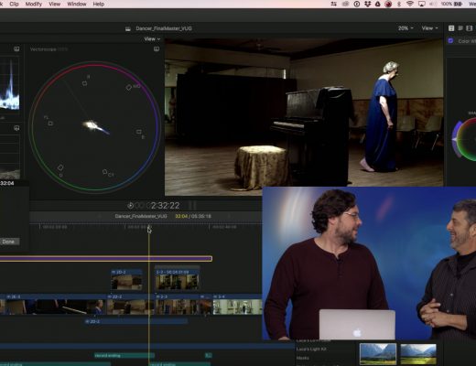Select the primary storyline clip 22-2
This screenshot has height=366, width=476.
(x=130, y=305)
